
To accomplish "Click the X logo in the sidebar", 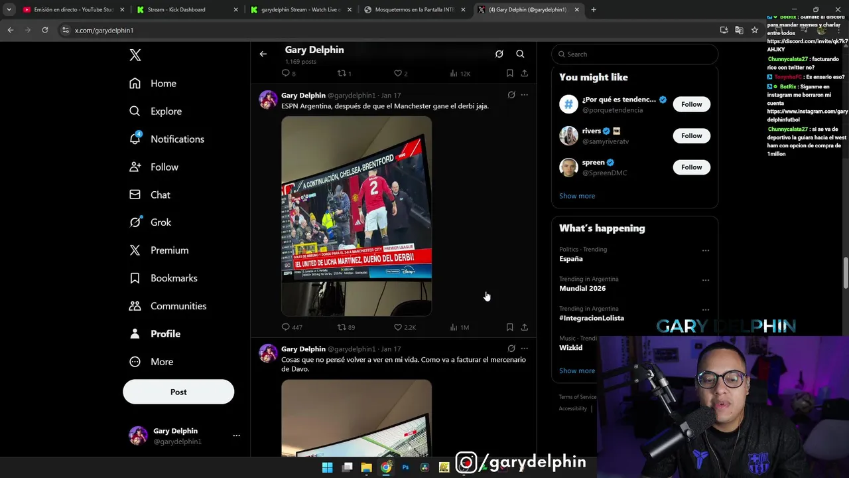I will [135, 55].
